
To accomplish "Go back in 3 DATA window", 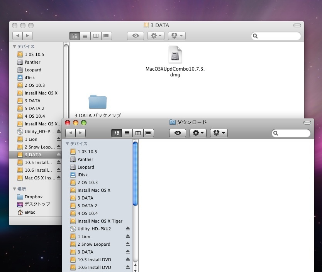I will [18, 36].
